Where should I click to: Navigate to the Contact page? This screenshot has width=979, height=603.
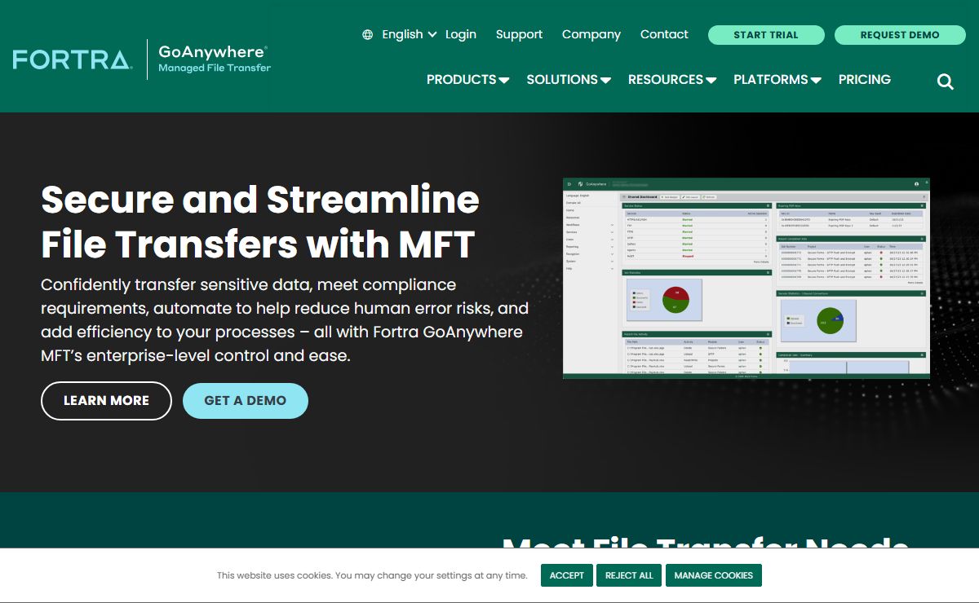pyautogui.click(x=664, y=35)
